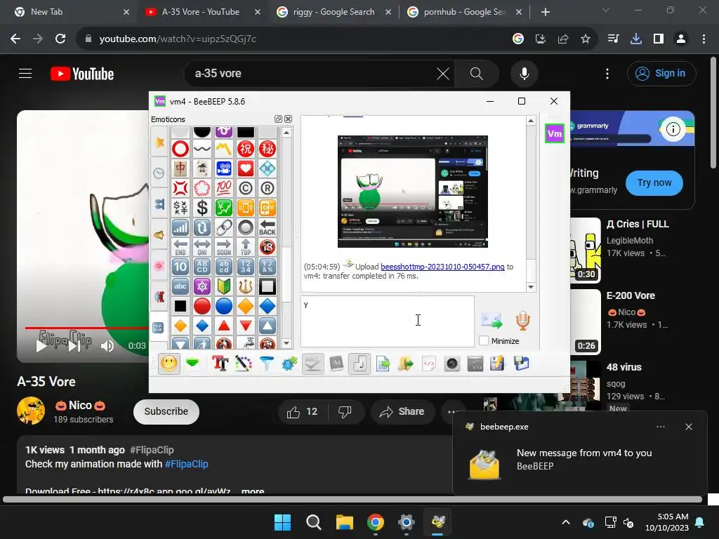Switch to the bell emoticon category tab
719x539 pixels.
point(159,234)
